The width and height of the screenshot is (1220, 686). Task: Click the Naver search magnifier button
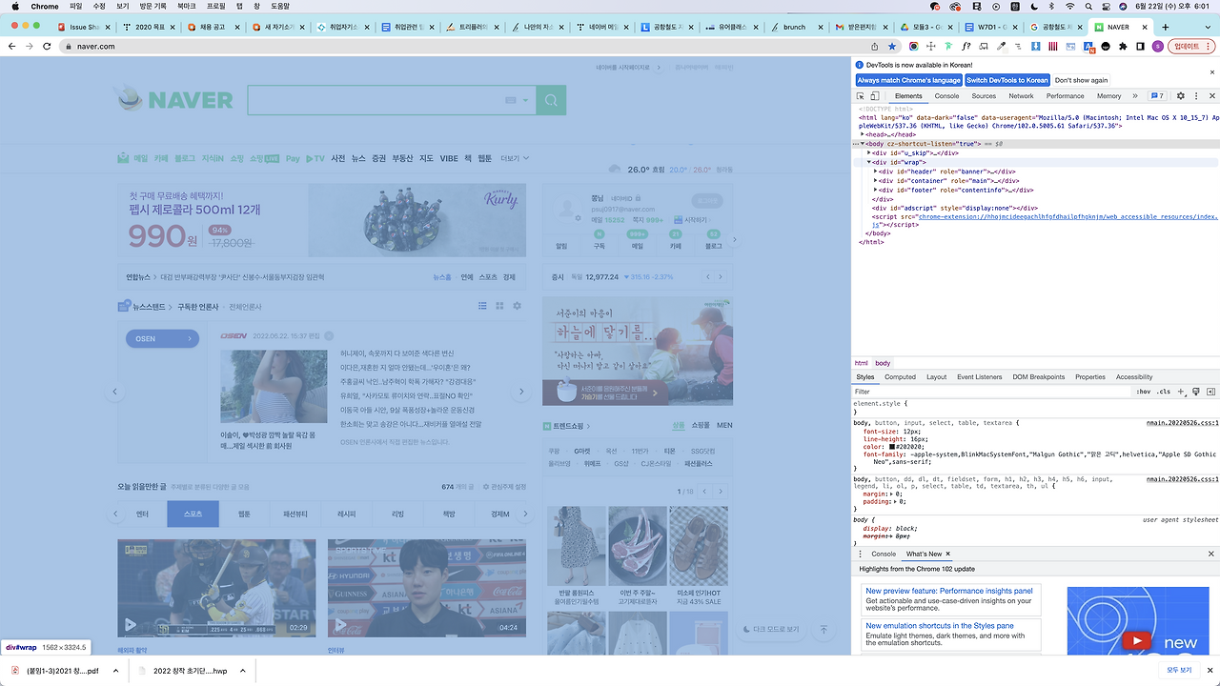(x=551, y=99)
